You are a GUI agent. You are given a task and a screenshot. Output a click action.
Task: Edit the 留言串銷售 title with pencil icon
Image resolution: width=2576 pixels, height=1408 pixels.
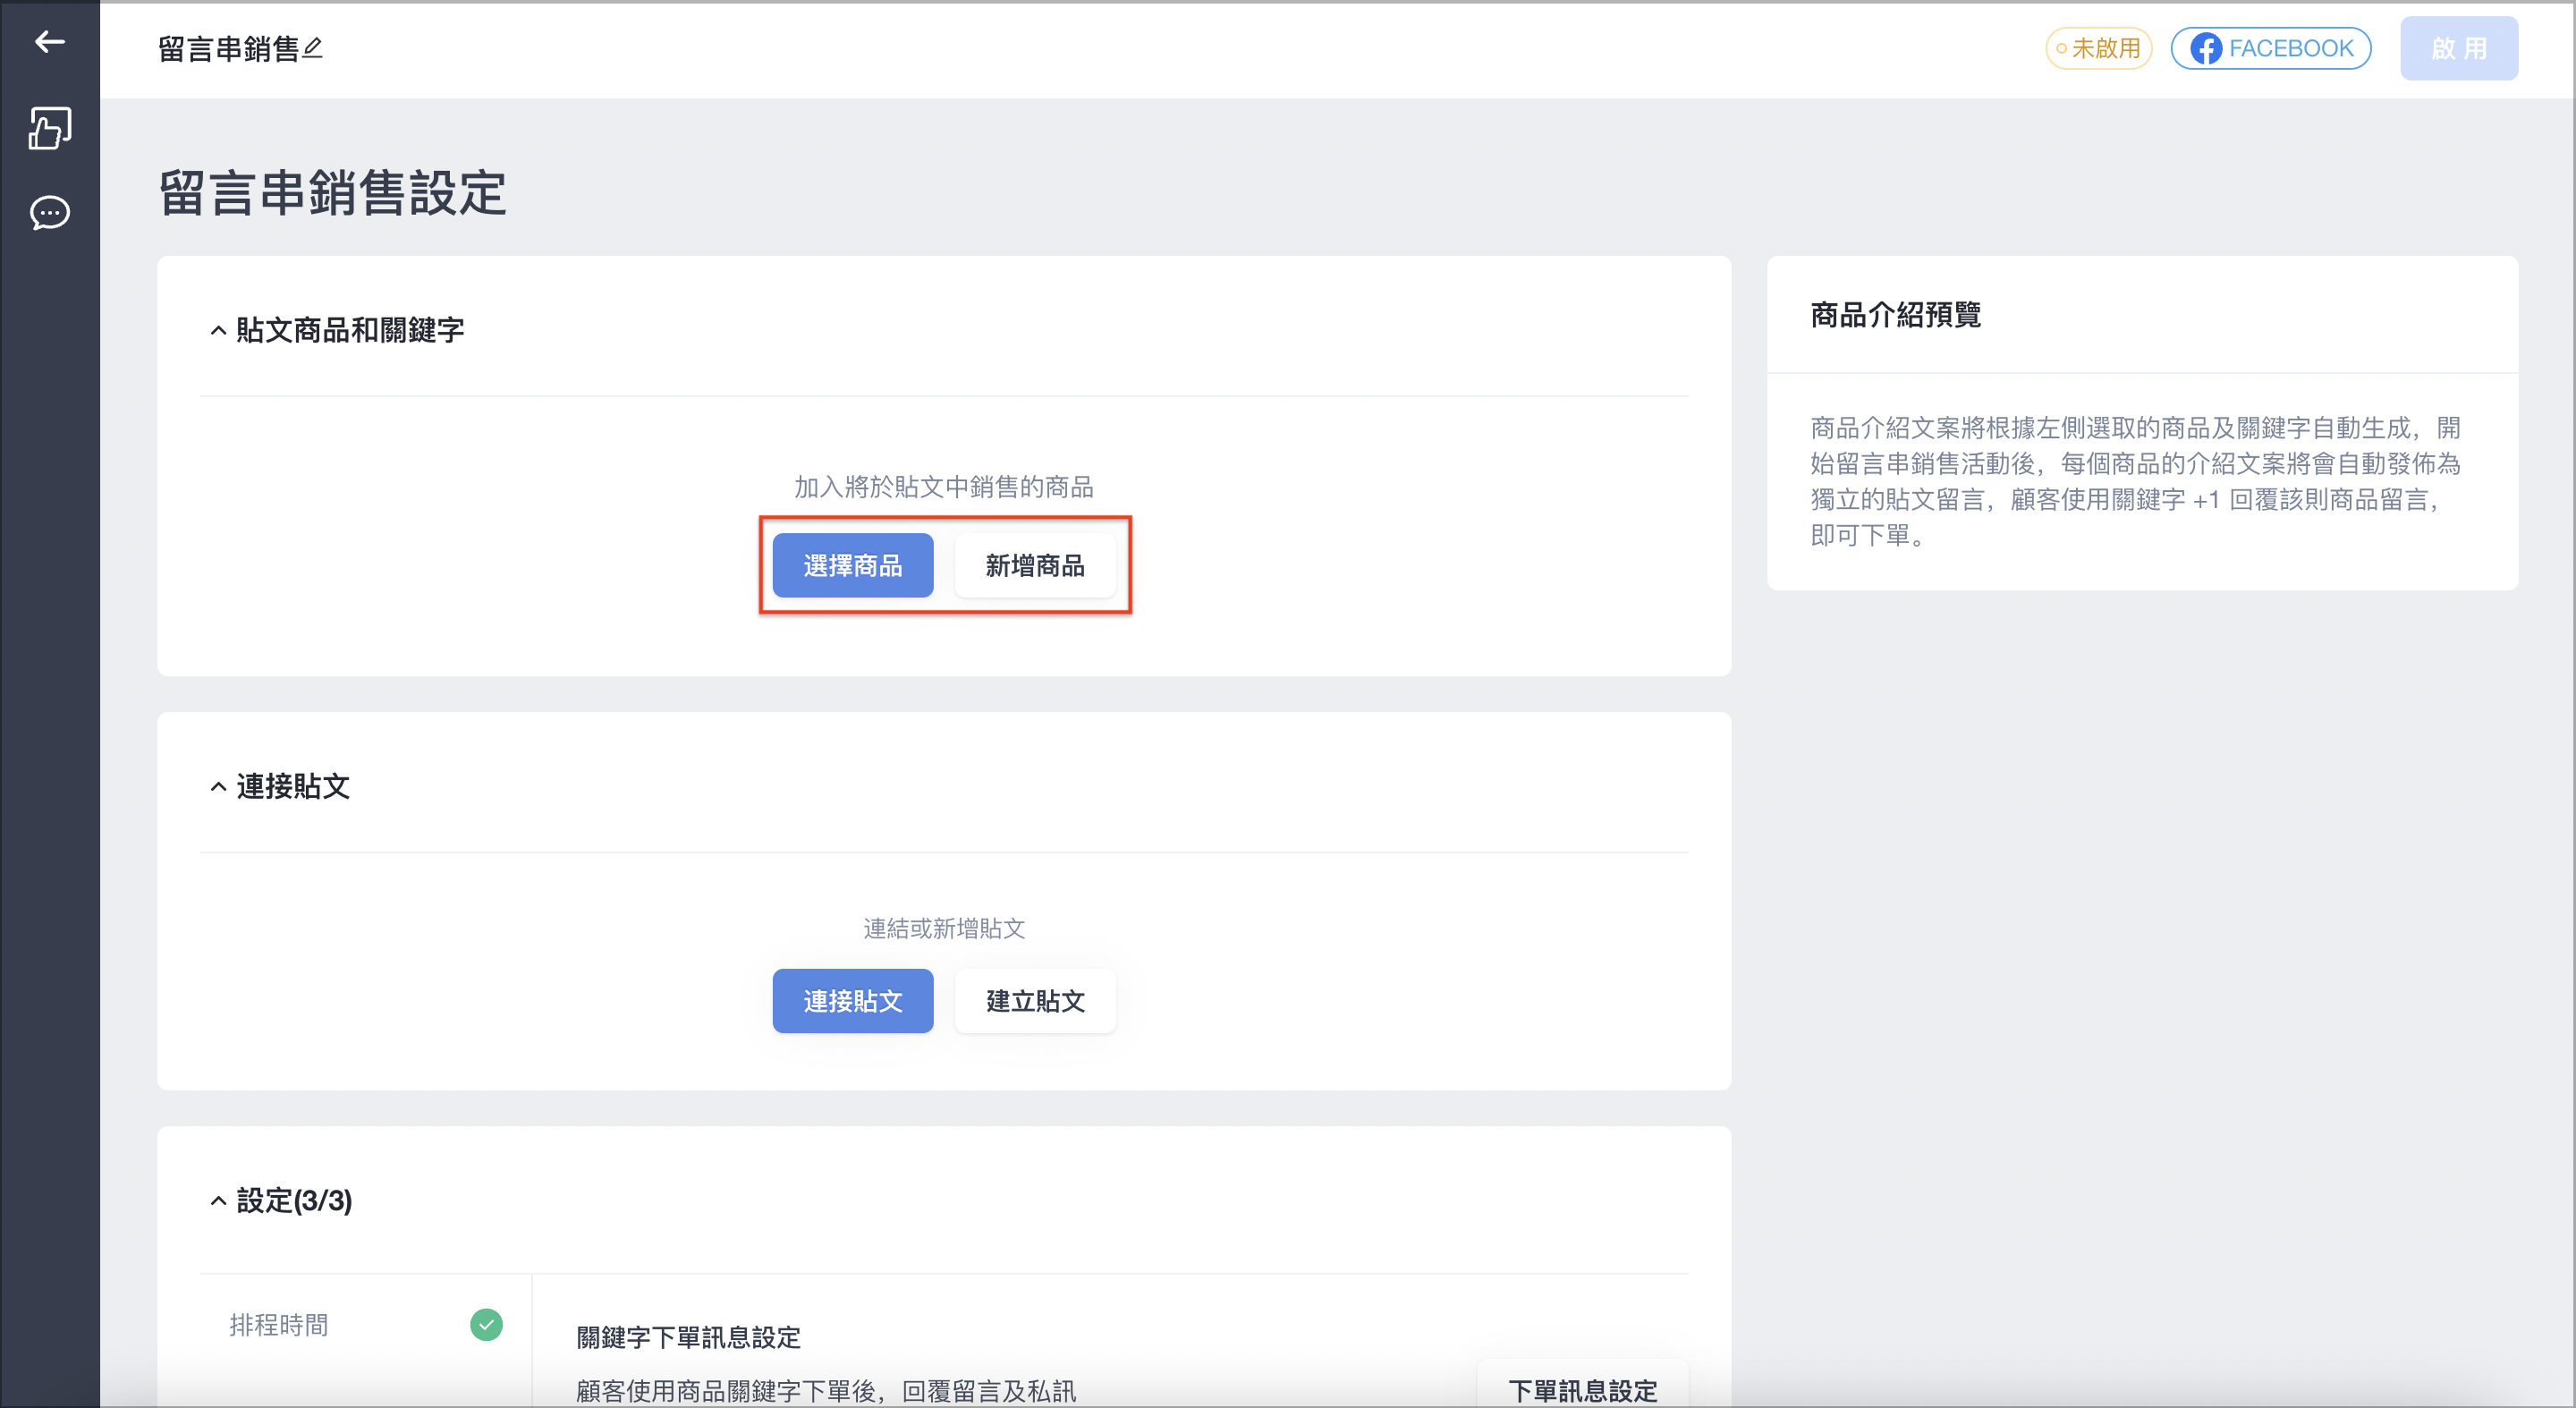point(313,47)
